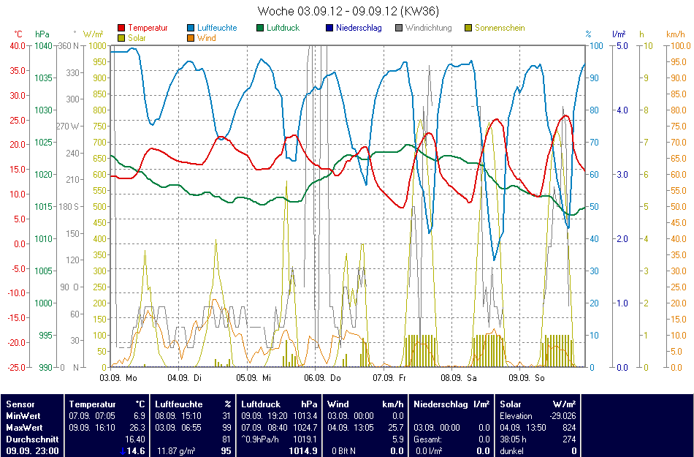Click the Temperatur column header in table
The height and width of the screenshot is (457, 694).
92,404
